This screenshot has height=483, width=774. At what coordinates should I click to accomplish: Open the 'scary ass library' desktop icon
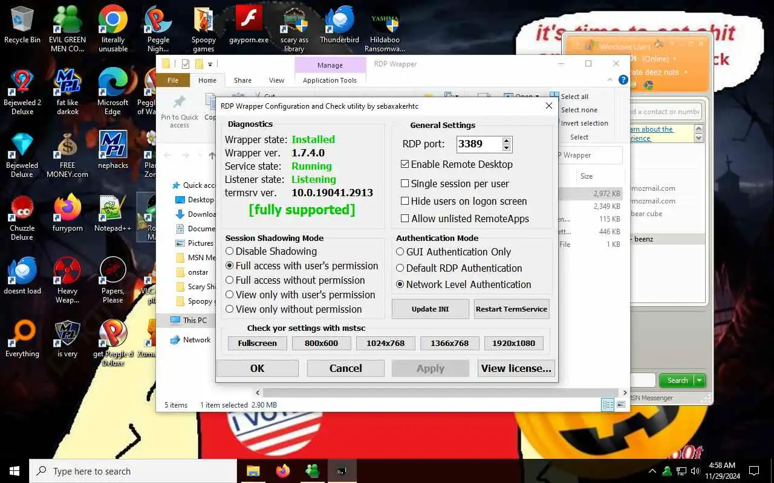[294, 29]
